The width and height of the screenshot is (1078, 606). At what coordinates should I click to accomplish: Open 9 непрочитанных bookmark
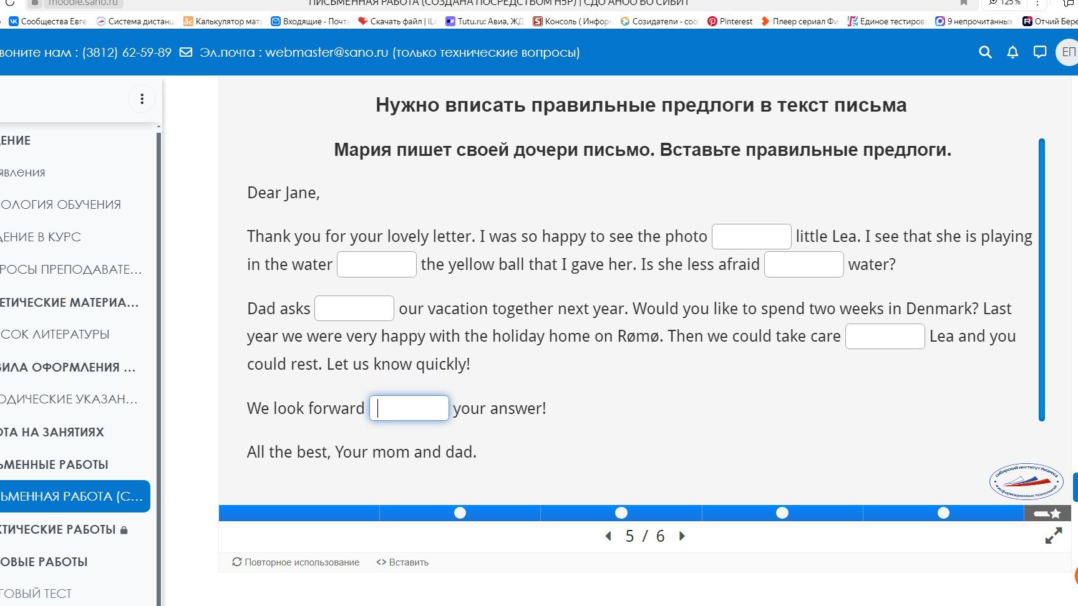coord(974,21)
